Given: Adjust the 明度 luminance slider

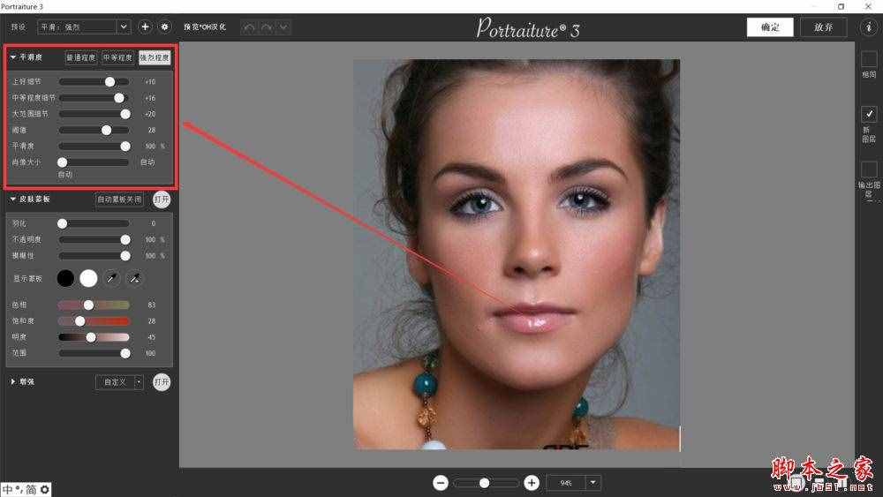Looking at the screenshot, I should pyautogui.click(x=94, y=337).
